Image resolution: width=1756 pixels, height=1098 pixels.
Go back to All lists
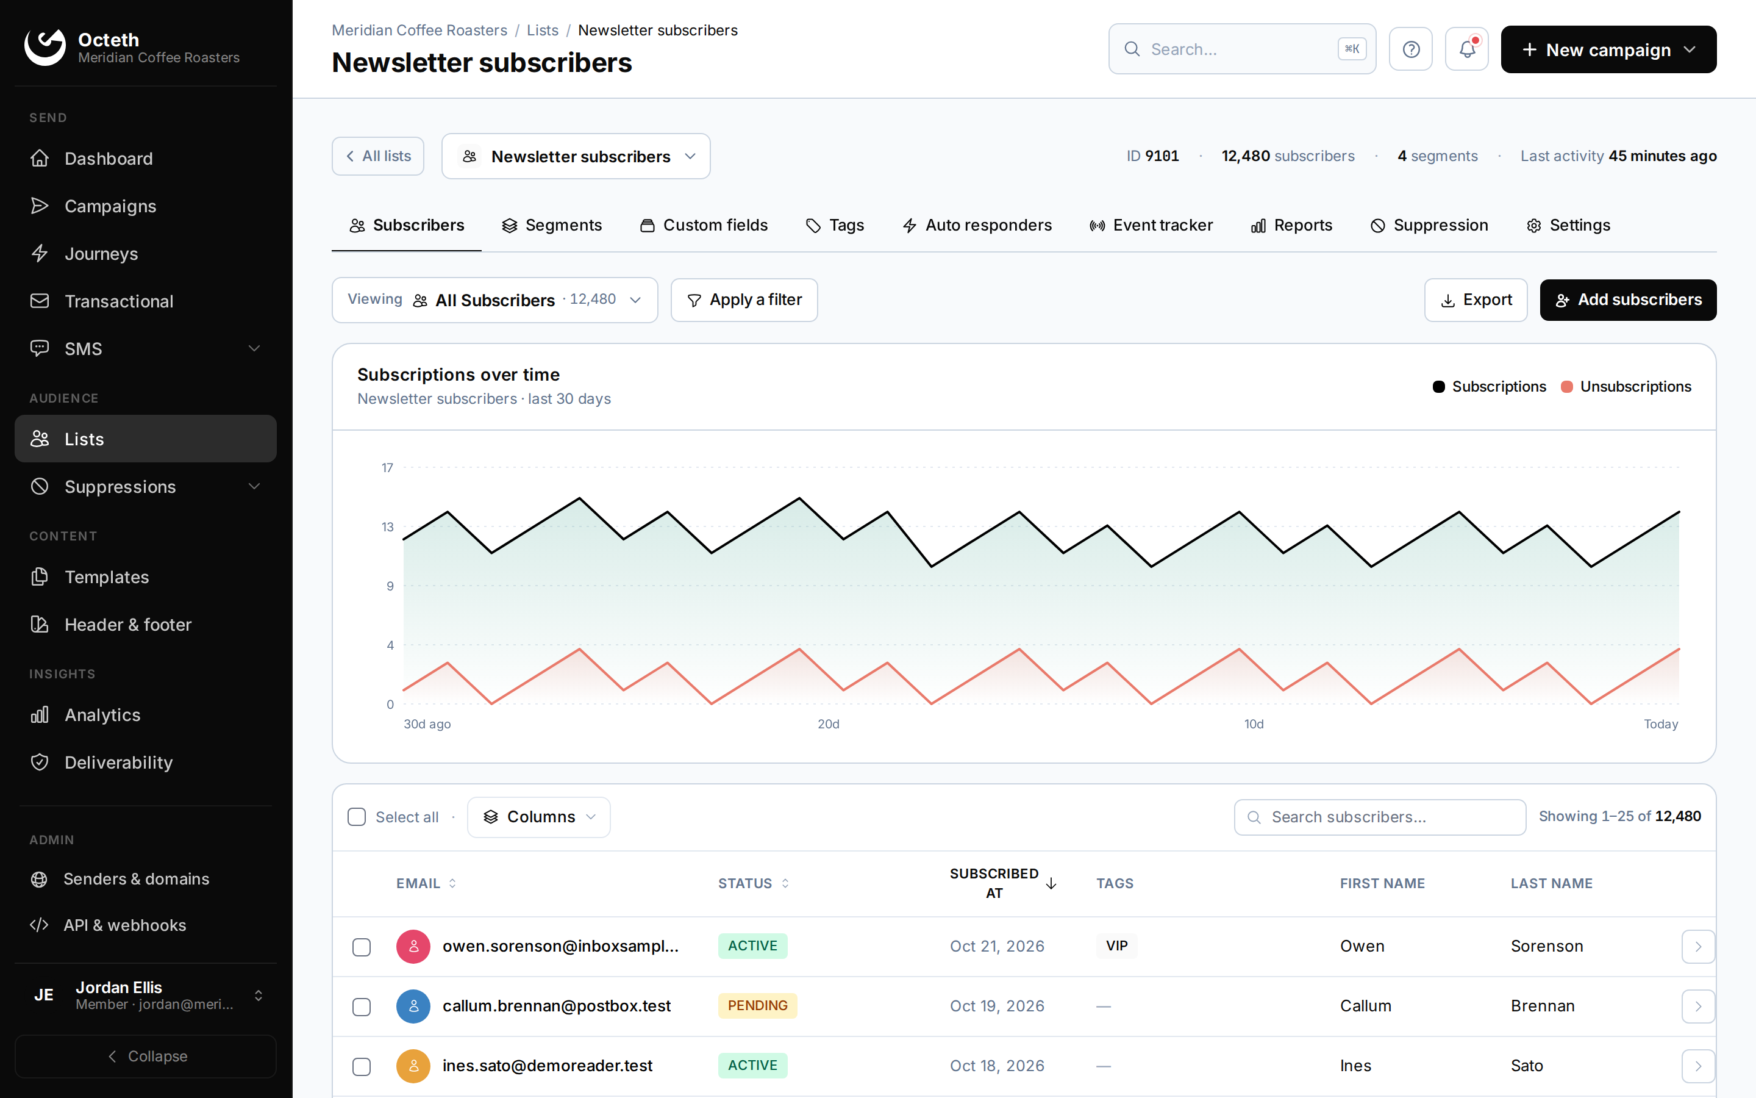coord(378,156)
